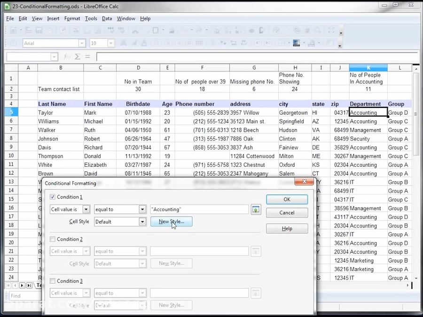Image resolution: width=423 pixels, height=317 pixels.
Task: Apply italic formatting from the toolbar
Action: pos(133,42)
